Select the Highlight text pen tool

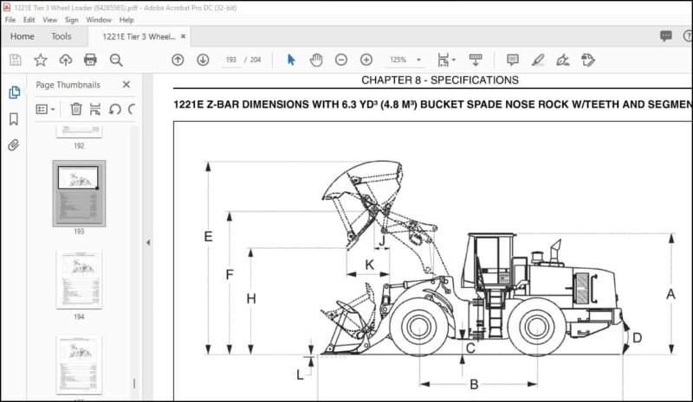(x=538, y=60)
